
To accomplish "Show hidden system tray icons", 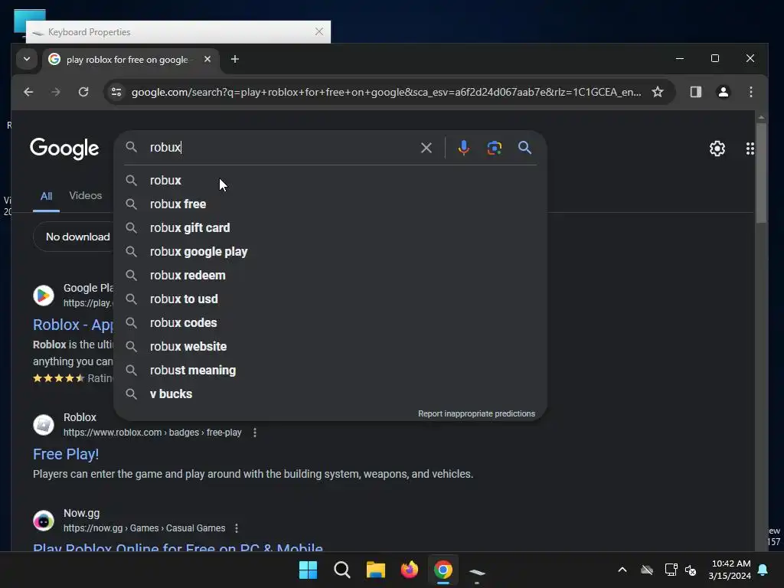I will [622, 570].
